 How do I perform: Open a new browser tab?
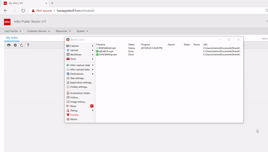click(x=52, y=3)
